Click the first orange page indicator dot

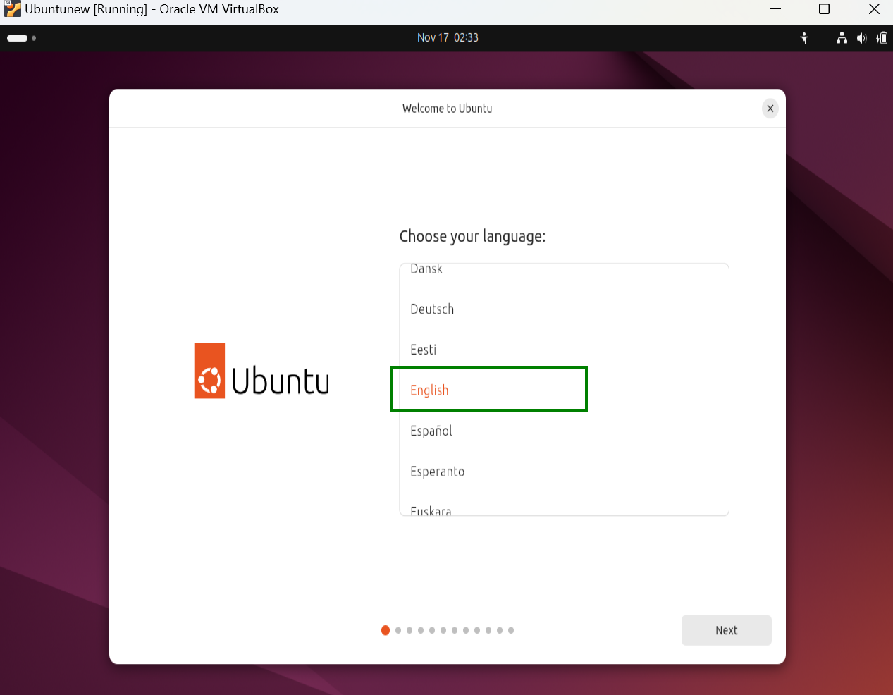pos(386,630)
